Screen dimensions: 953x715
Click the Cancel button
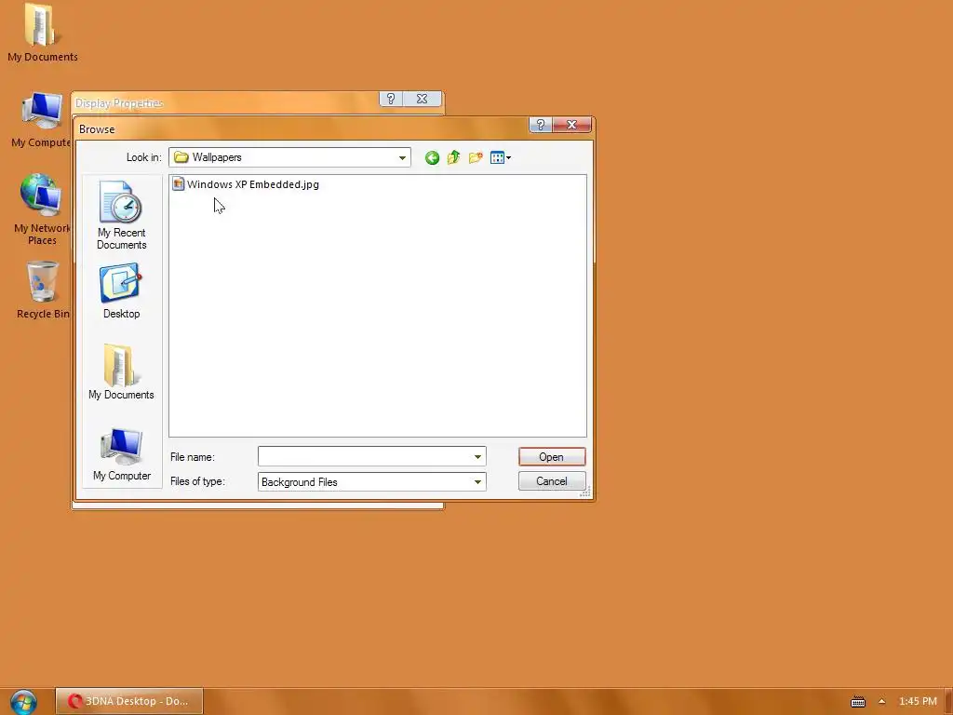pos(552,481)
